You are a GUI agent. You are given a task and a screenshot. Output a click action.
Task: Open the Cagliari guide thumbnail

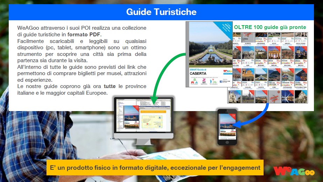coord(248,78)
